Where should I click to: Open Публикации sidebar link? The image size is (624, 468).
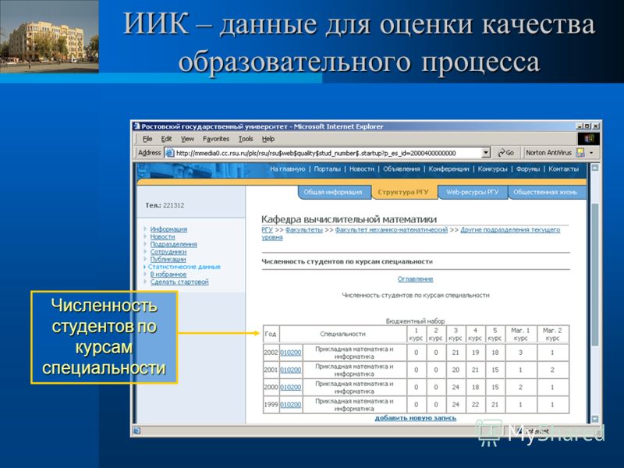click(x=168, y=260)
